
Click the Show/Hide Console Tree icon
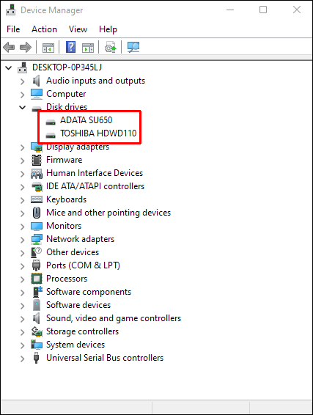coord(48,48)
